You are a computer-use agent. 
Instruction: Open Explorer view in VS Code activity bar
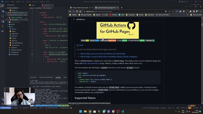tap(3, 6)
